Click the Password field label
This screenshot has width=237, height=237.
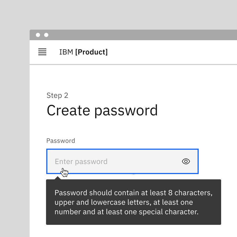(61, 140)
